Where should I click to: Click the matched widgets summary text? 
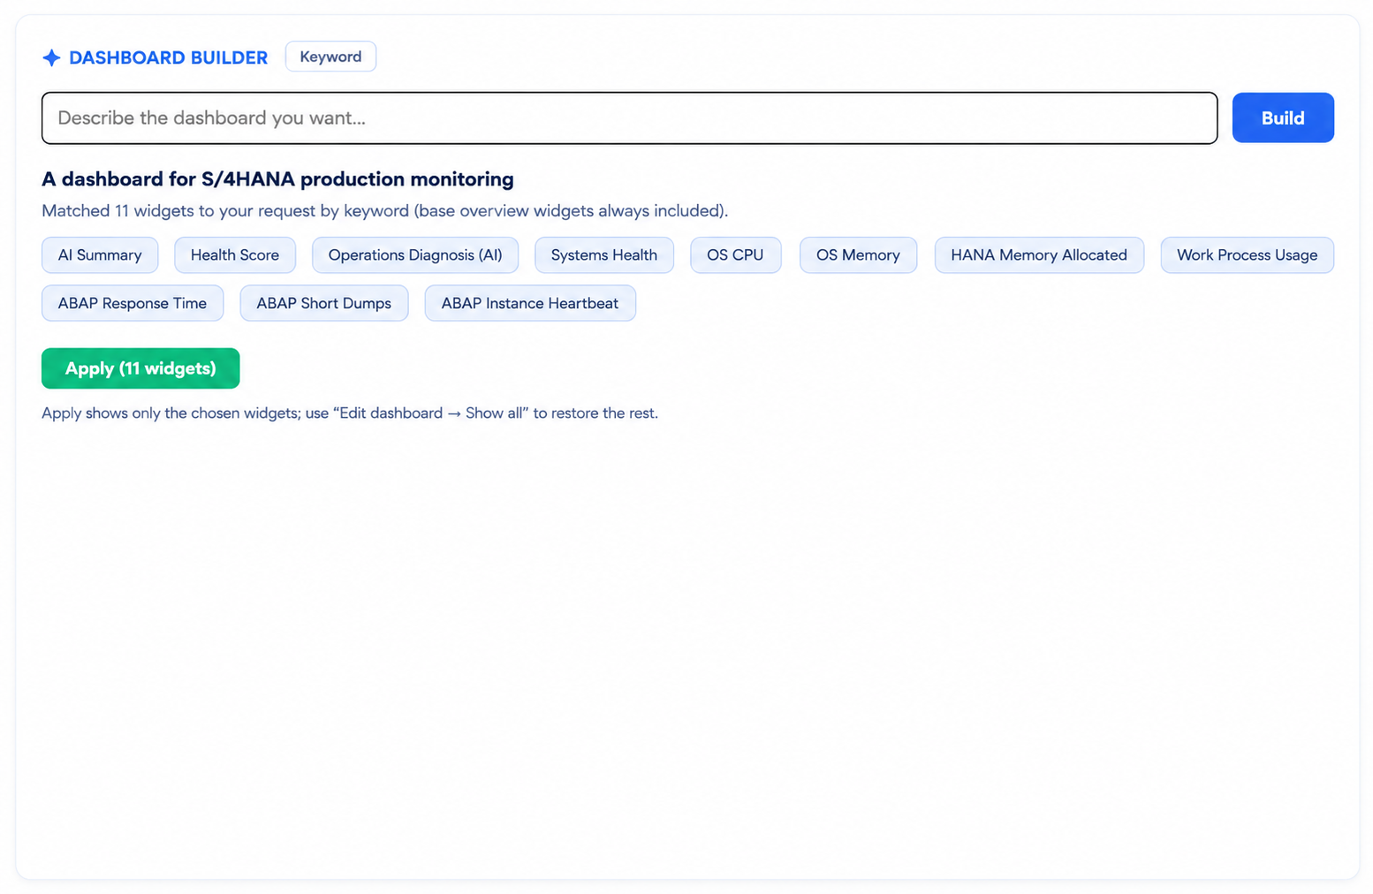pyautogui.click(x=385, y=211)
